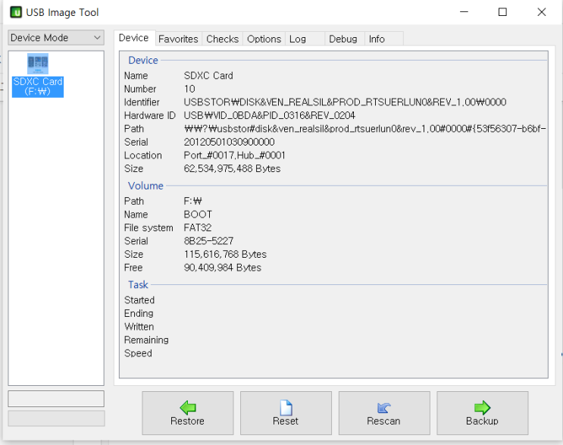Click the file system value 'FAT32'

click(x=198, y=227)
